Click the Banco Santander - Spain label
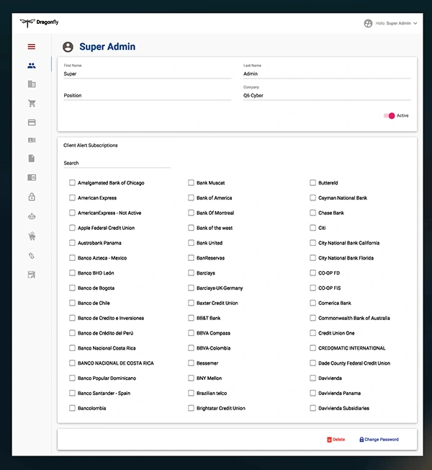 click(104, 393)
